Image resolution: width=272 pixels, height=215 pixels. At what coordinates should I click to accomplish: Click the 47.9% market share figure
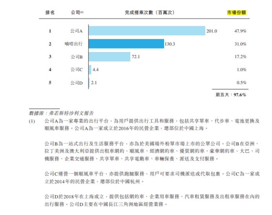click(240, 31)
